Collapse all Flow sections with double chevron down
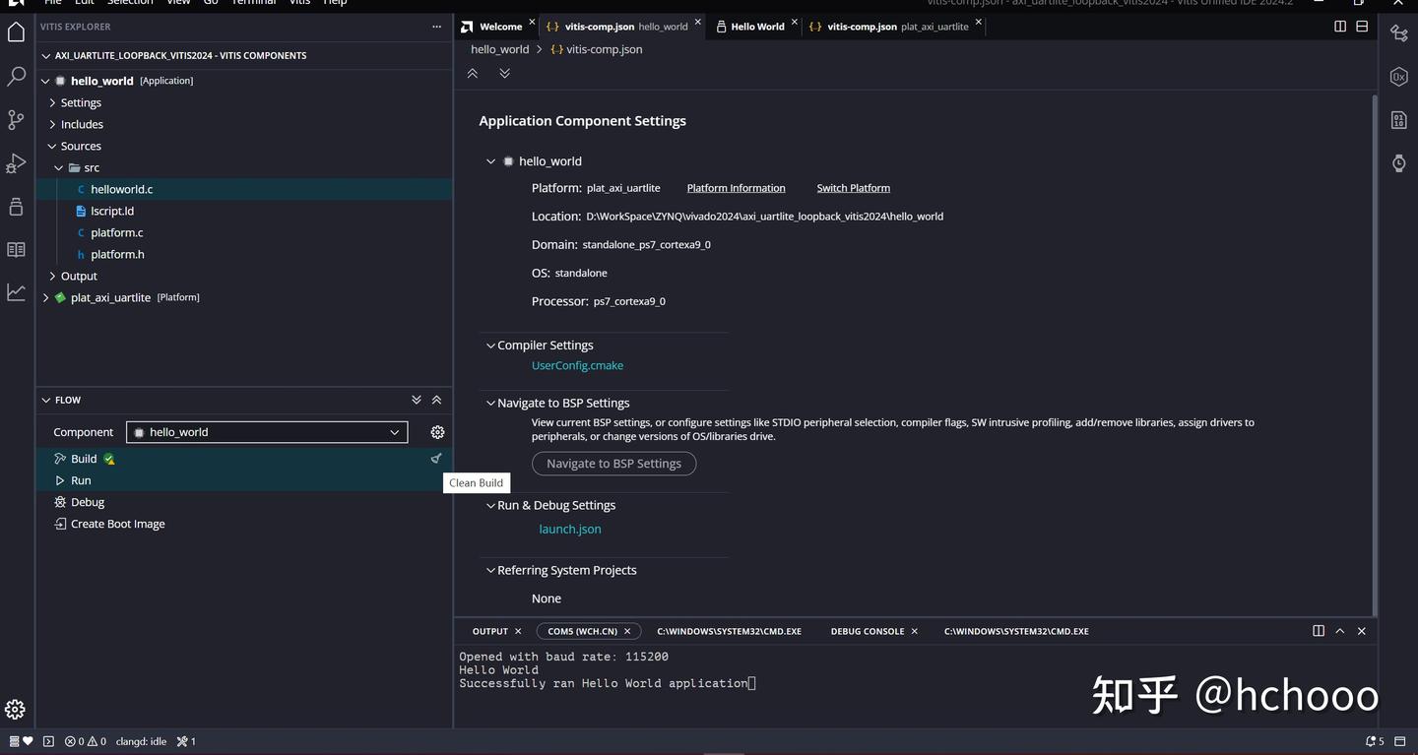 (416, 400)
